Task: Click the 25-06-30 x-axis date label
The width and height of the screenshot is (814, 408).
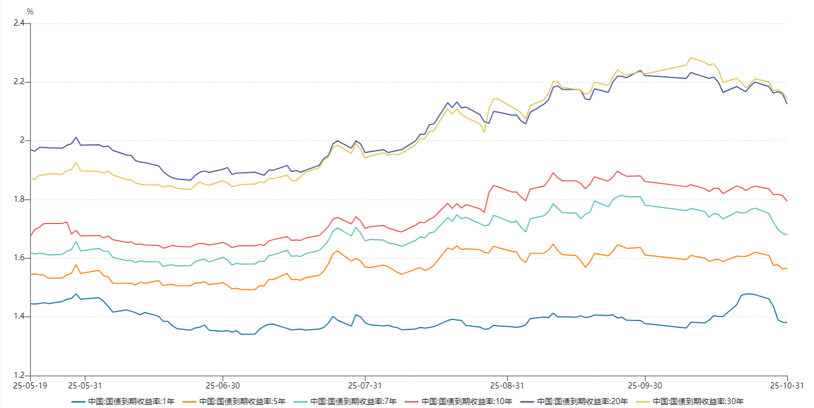Action: (x=223, y=385)
